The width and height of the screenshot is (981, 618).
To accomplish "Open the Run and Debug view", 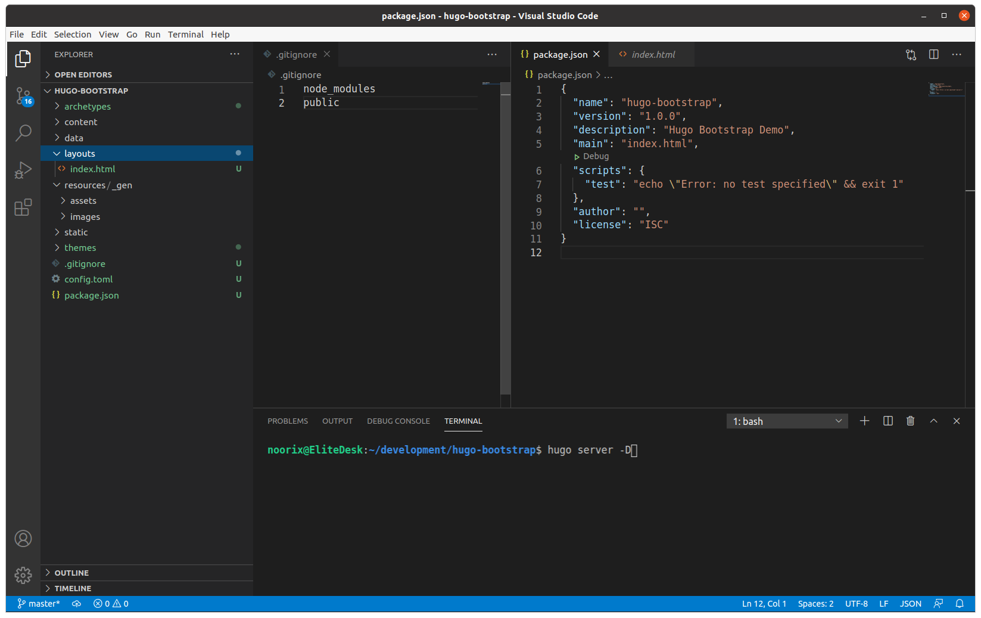I will (23, 170).
